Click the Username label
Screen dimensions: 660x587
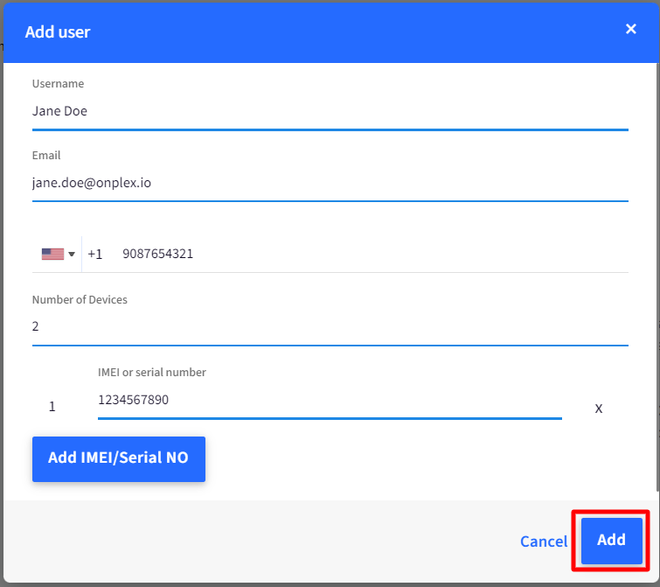[x=58, y=84]
